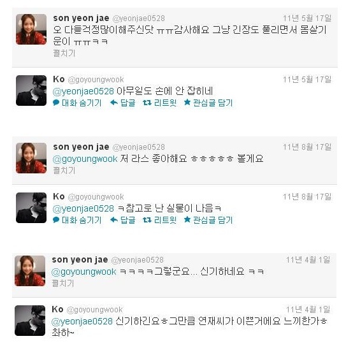Click speech bubble icon under August 17 Ko tweet

pyautogui.click(x=56, y=220)
